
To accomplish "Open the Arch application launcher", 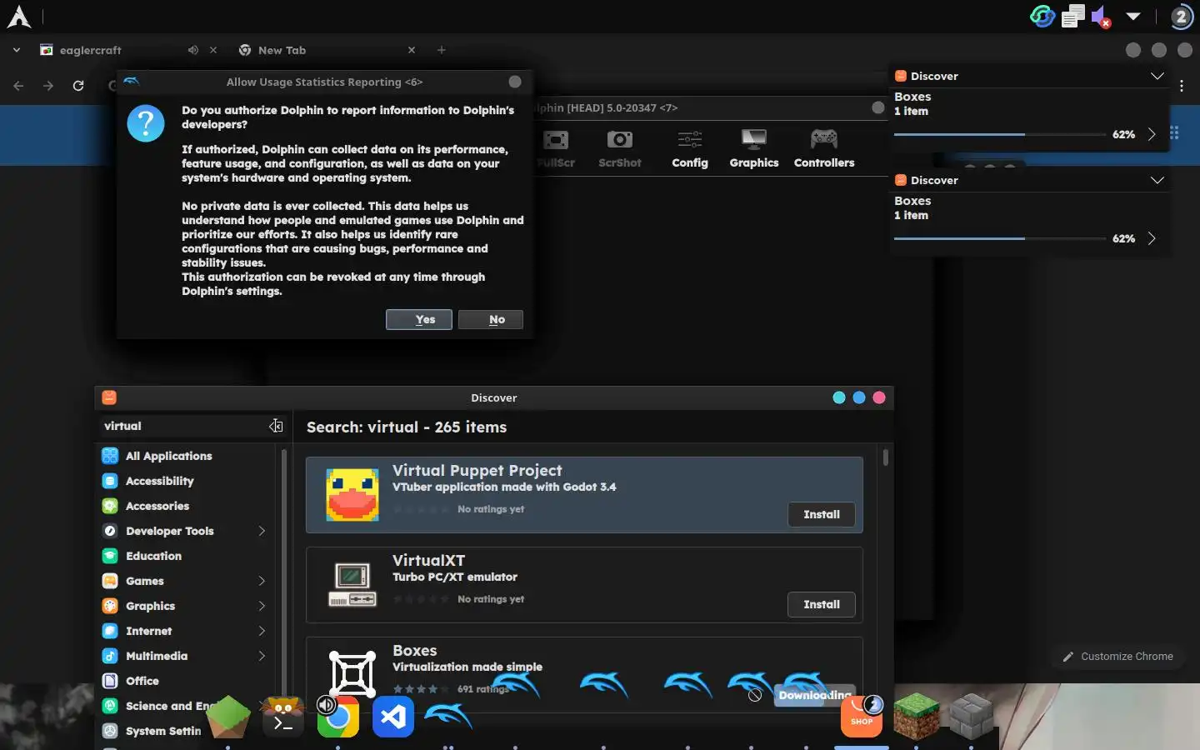I will (x=18, y=17).
